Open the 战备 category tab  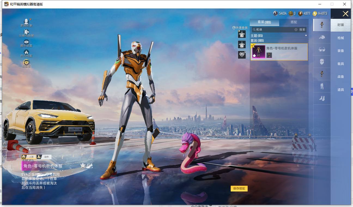coord(341,77)
